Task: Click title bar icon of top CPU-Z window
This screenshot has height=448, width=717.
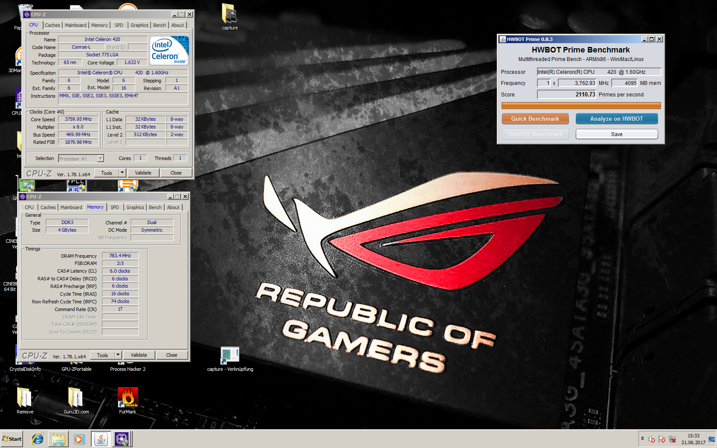Action: click(27, 15)
